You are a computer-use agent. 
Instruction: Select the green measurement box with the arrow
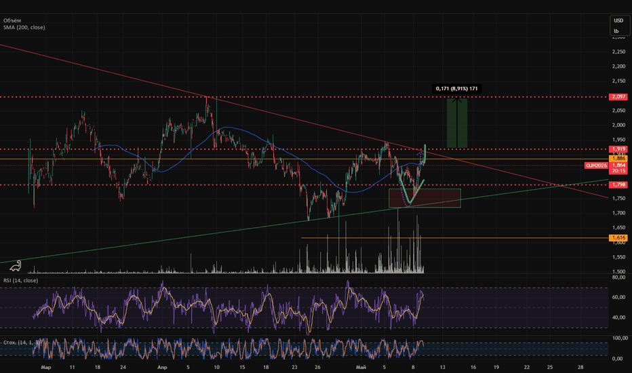457,123
